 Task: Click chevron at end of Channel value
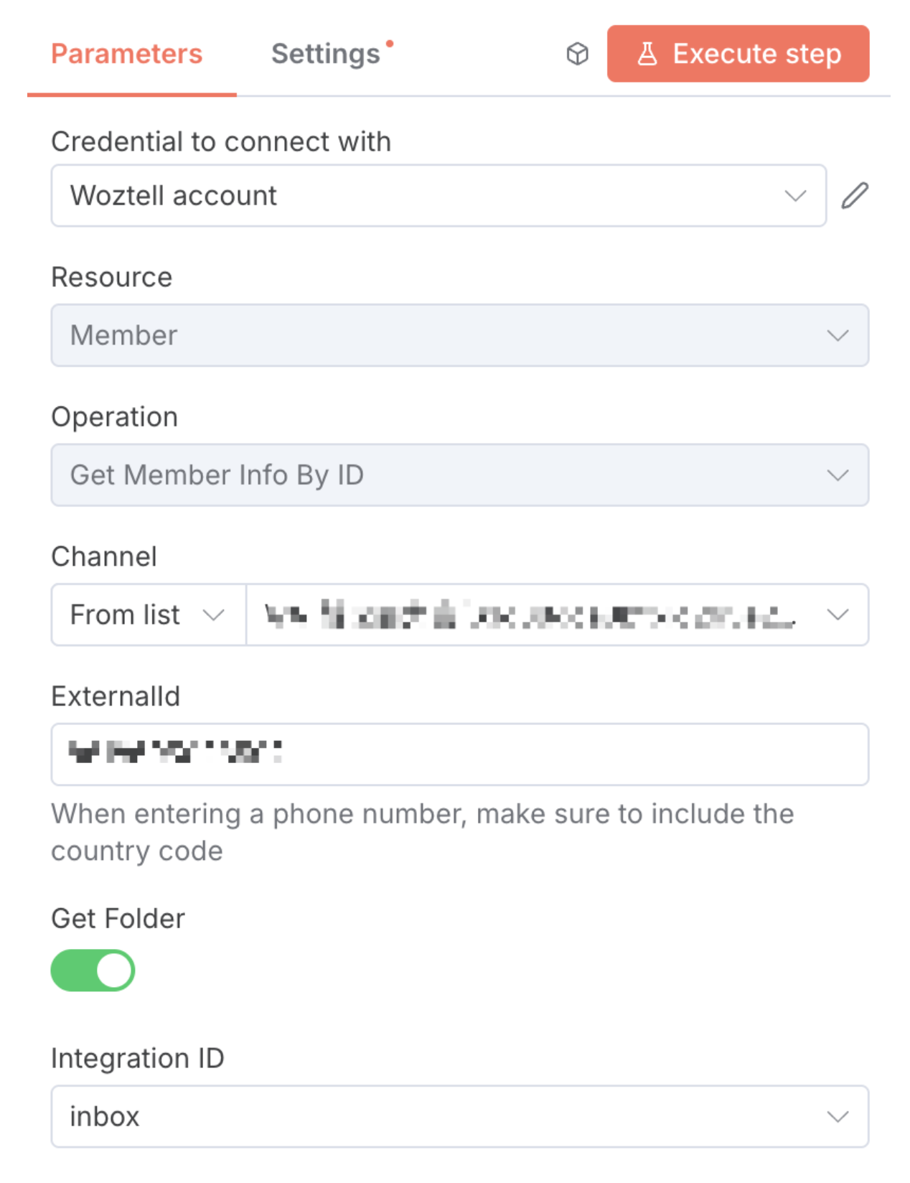pos(838,614)
